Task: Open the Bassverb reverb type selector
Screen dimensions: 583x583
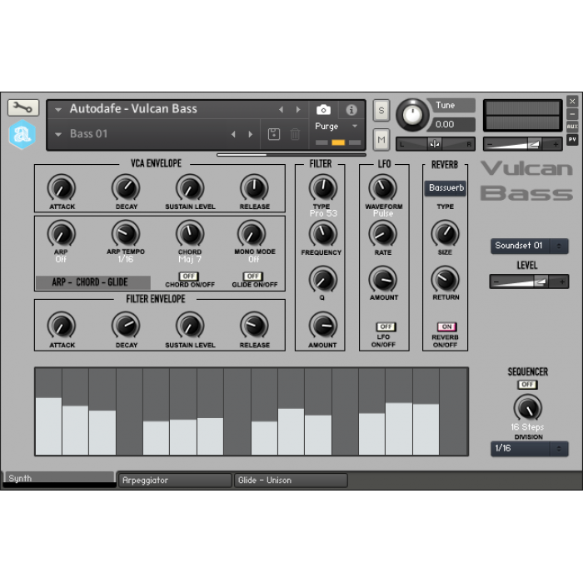Action: (x=445, y=188)
